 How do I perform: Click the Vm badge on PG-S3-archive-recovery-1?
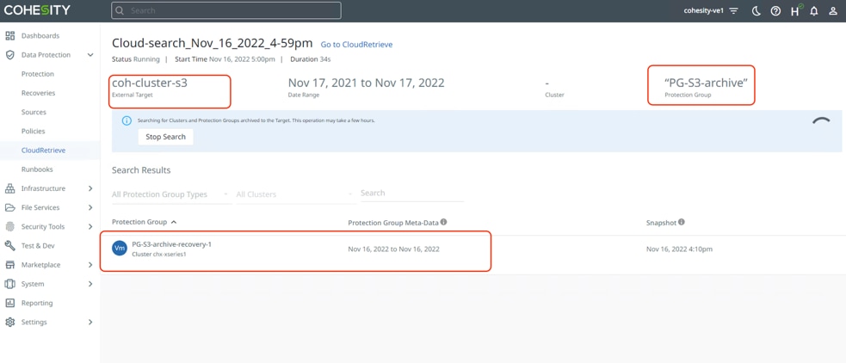[120, 248]
